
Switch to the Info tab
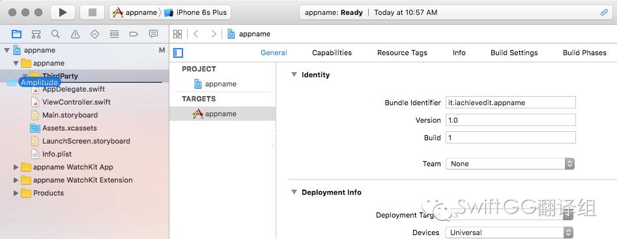pyautogui.click(x=459, y=53)
